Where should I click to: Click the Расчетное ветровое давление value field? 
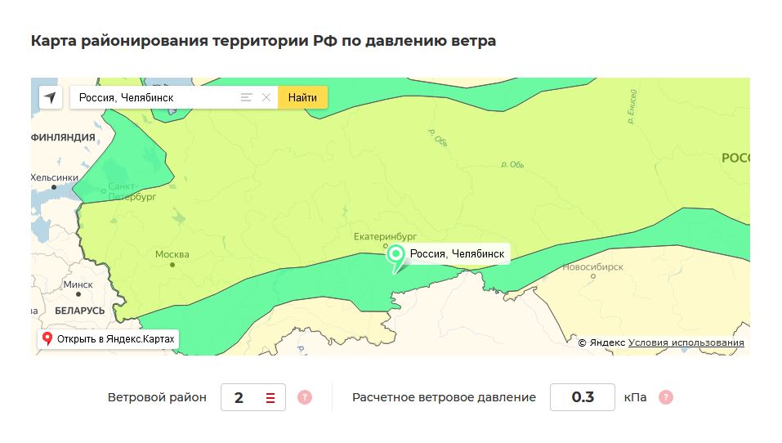(582, 398)
